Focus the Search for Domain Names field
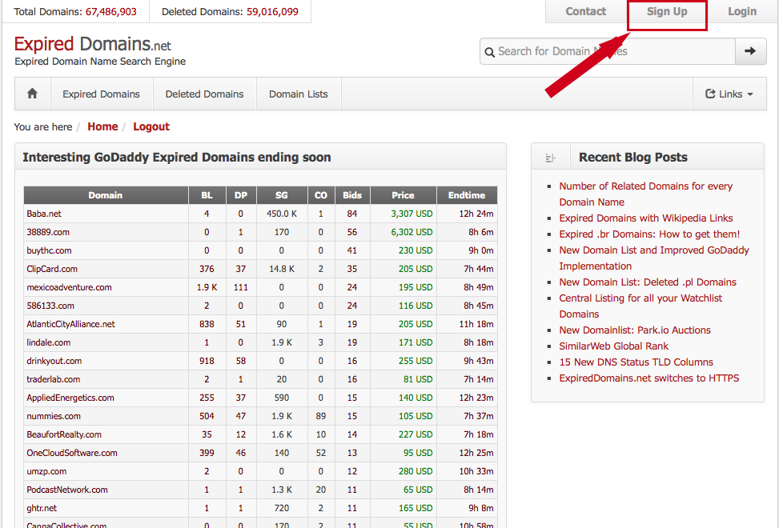The width and height of the screenshot is (779, 528). click(607, 51)
